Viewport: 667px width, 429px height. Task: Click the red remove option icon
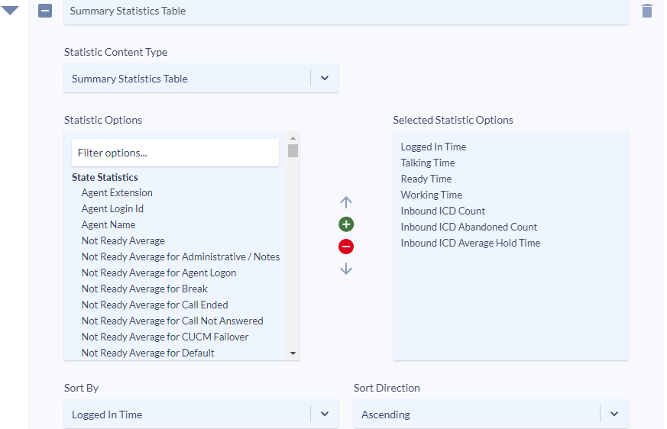click(x=346, y=246)
